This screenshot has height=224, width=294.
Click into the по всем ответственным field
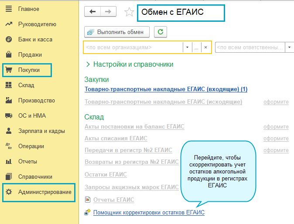(x=250, y=48)
